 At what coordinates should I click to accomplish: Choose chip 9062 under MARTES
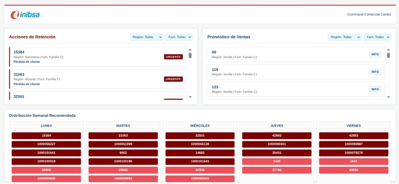point(123,153)
